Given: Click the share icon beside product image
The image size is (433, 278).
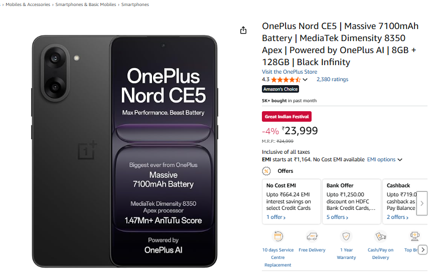Looking at the screenshot, I should click(243, 31).
